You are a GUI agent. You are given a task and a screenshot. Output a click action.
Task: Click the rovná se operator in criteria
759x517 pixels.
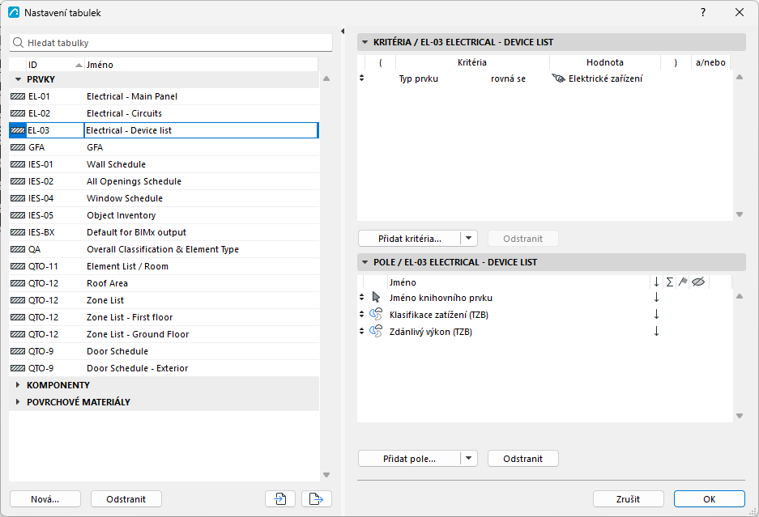(508, 78)
